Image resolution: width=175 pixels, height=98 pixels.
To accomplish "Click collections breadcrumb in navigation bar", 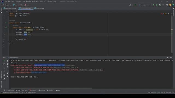I will point(5,5).
